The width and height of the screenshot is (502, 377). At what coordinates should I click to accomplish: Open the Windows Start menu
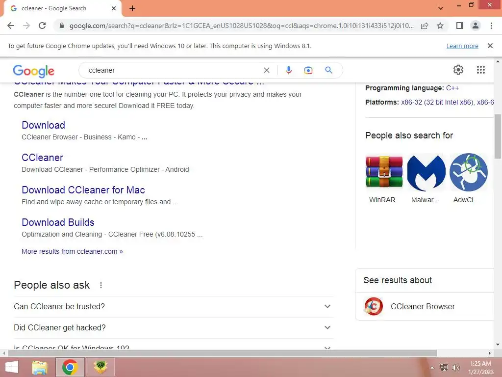coord(12,367)
